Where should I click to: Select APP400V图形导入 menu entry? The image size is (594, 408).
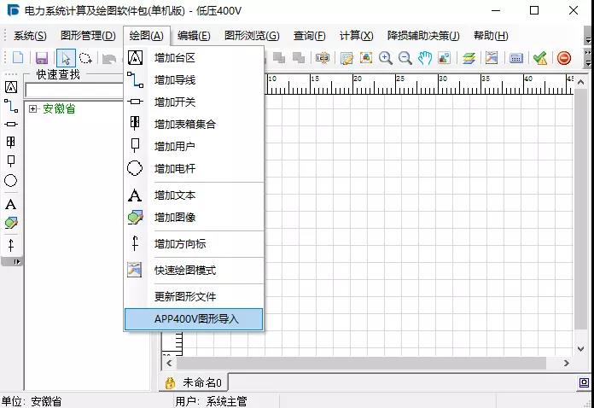tap(195, 319)
